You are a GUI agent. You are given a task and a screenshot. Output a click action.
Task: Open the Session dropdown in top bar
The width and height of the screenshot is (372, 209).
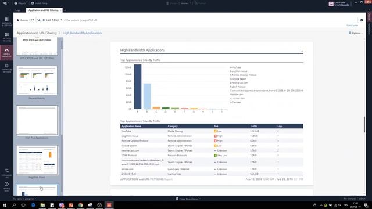click(185, 3)
